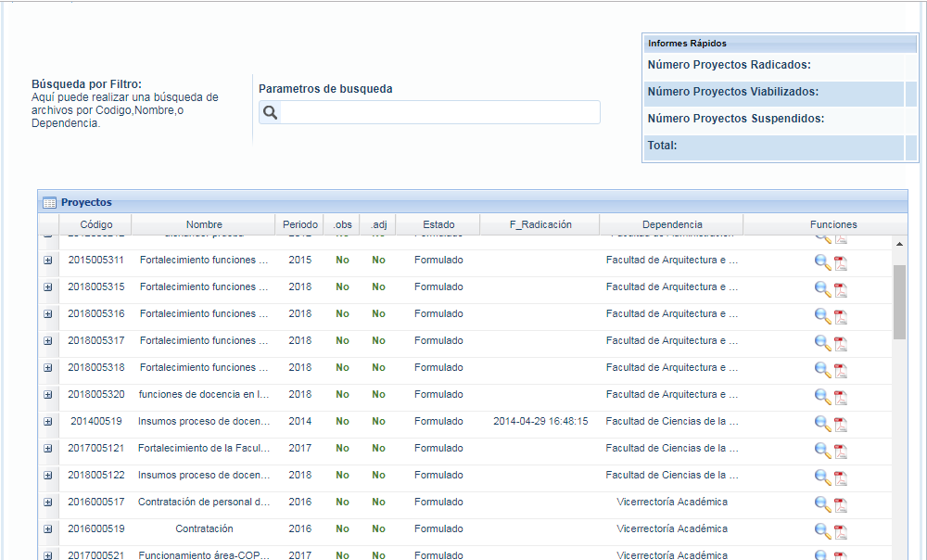Download PDF of project 201400519

pyautogui.click(x=841, y=424)
